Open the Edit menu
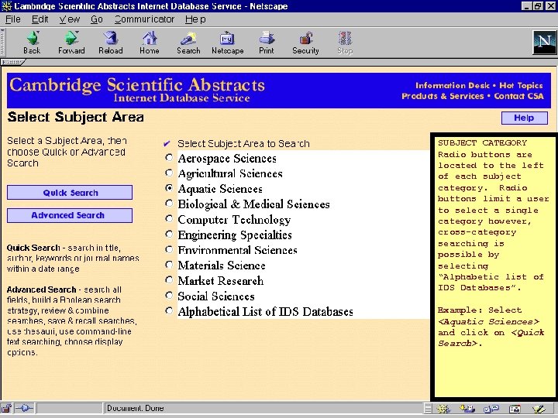558x418 pixels. pos(40,19)
